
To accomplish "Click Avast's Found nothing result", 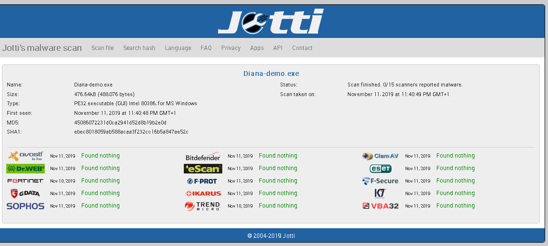I will 100,156.
